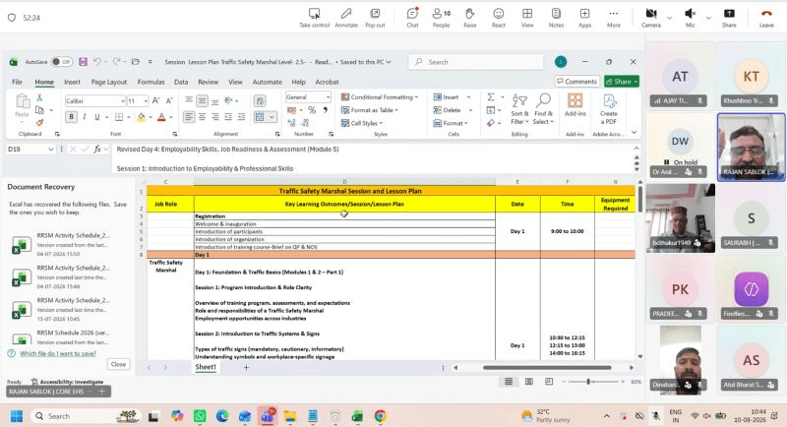The image size is (787, 427).
Task: Switch to the Data tab
Action: coord(181,82)
